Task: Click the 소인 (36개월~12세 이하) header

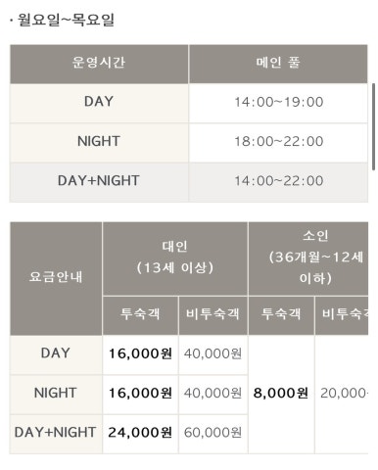Action: pos(308,258)
